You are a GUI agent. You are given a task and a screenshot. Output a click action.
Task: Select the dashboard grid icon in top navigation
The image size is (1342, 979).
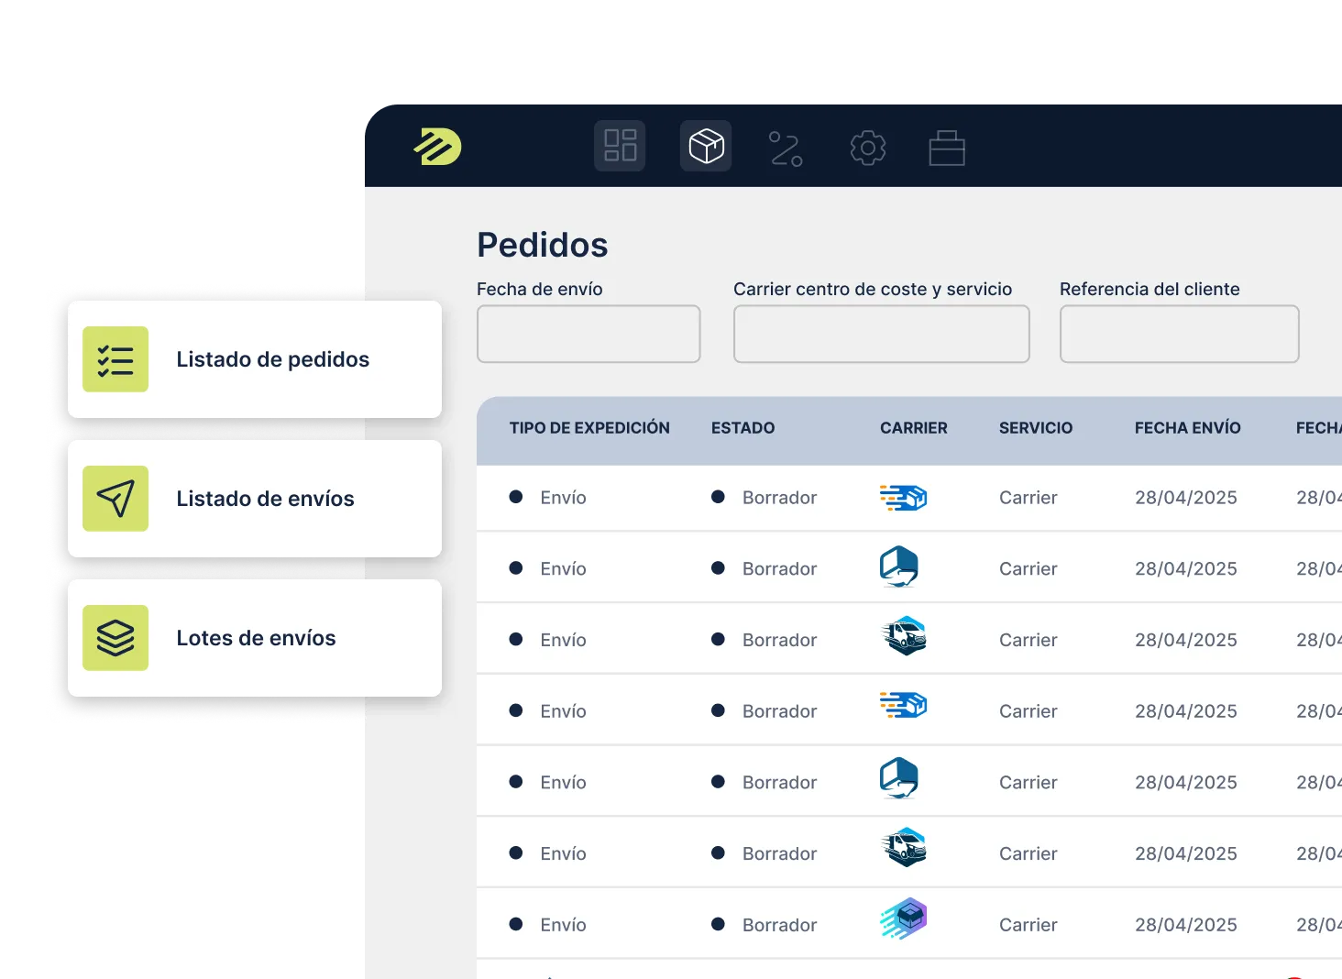click(620, 146)
